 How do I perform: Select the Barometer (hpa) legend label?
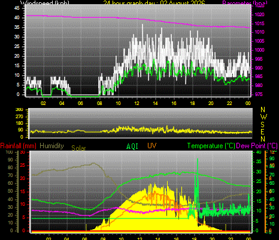click(x=245, y=3)
